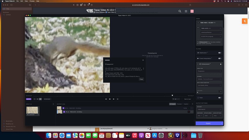Open the Encoder H265 Main10 dropdown
Screen dimensions: 249x140
tap(209, 109)
